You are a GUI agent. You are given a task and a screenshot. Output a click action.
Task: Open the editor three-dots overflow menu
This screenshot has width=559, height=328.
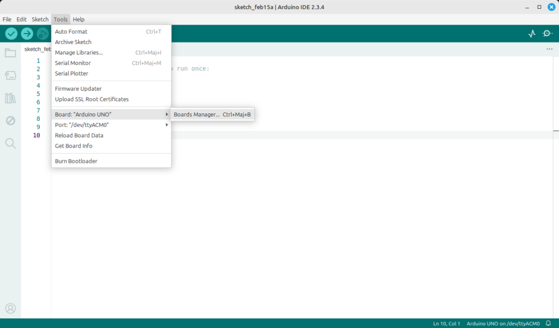coord(549,49)
